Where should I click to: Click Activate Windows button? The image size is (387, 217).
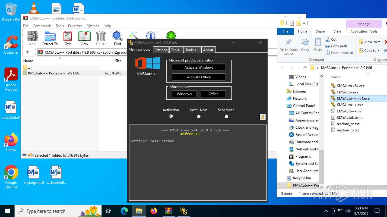click(199, 68)
